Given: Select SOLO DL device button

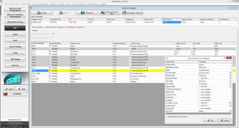Looking at the screenshot, I should 15,65.
